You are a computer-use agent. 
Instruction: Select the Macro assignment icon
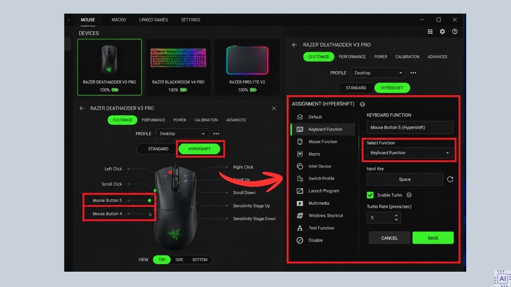pos(300,154)
